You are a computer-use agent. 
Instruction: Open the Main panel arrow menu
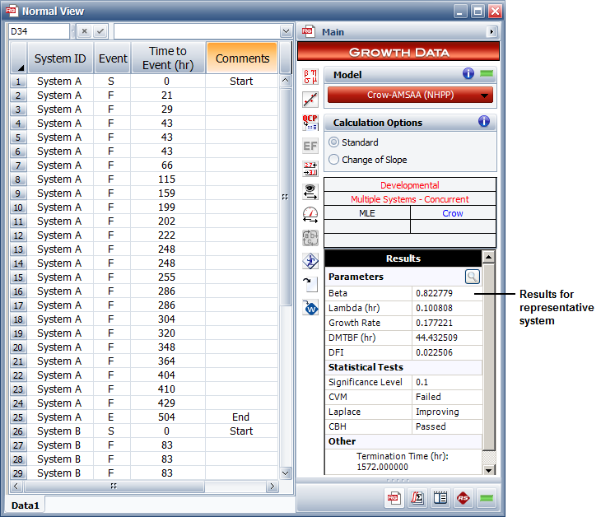pos(492,32)
